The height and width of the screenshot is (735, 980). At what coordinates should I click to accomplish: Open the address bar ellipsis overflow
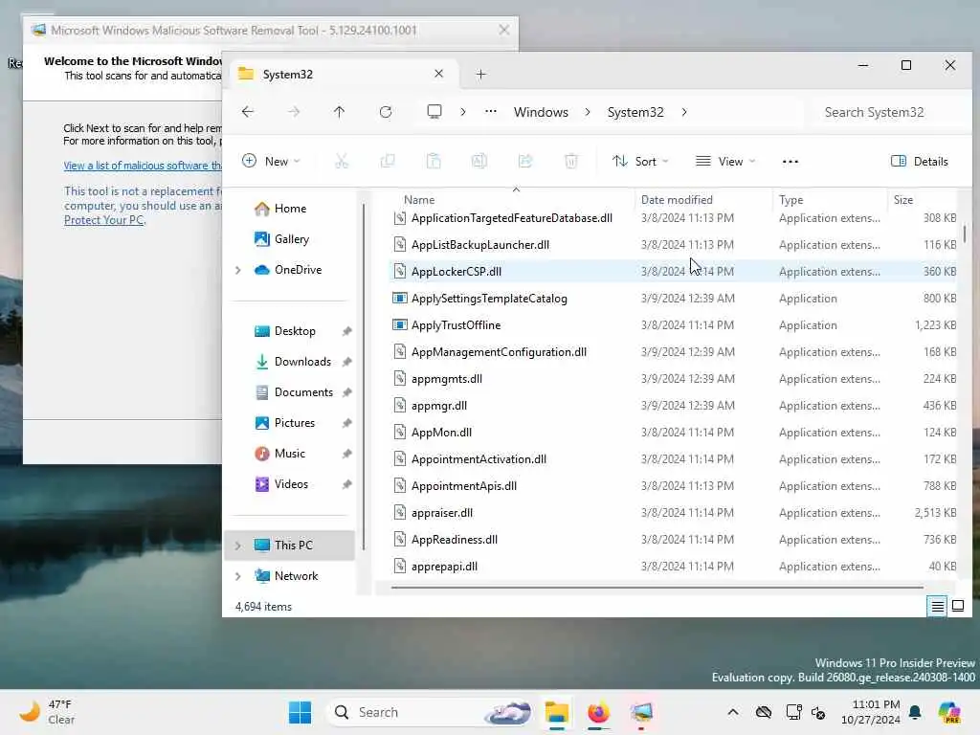491,112
